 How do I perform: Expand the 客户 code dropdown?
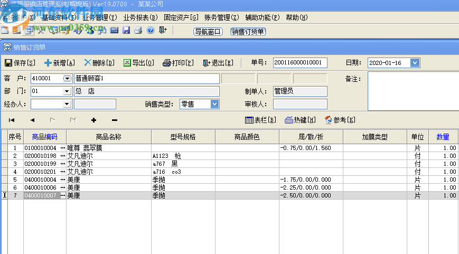67,79
